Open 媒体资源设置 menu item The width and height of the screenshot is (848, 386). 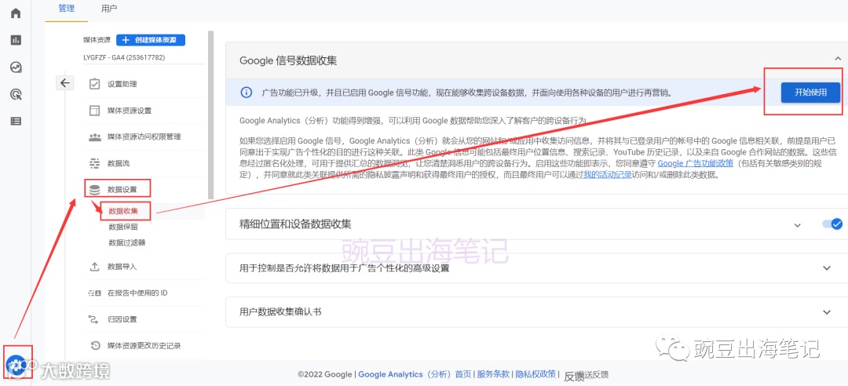tap(130, 111)
